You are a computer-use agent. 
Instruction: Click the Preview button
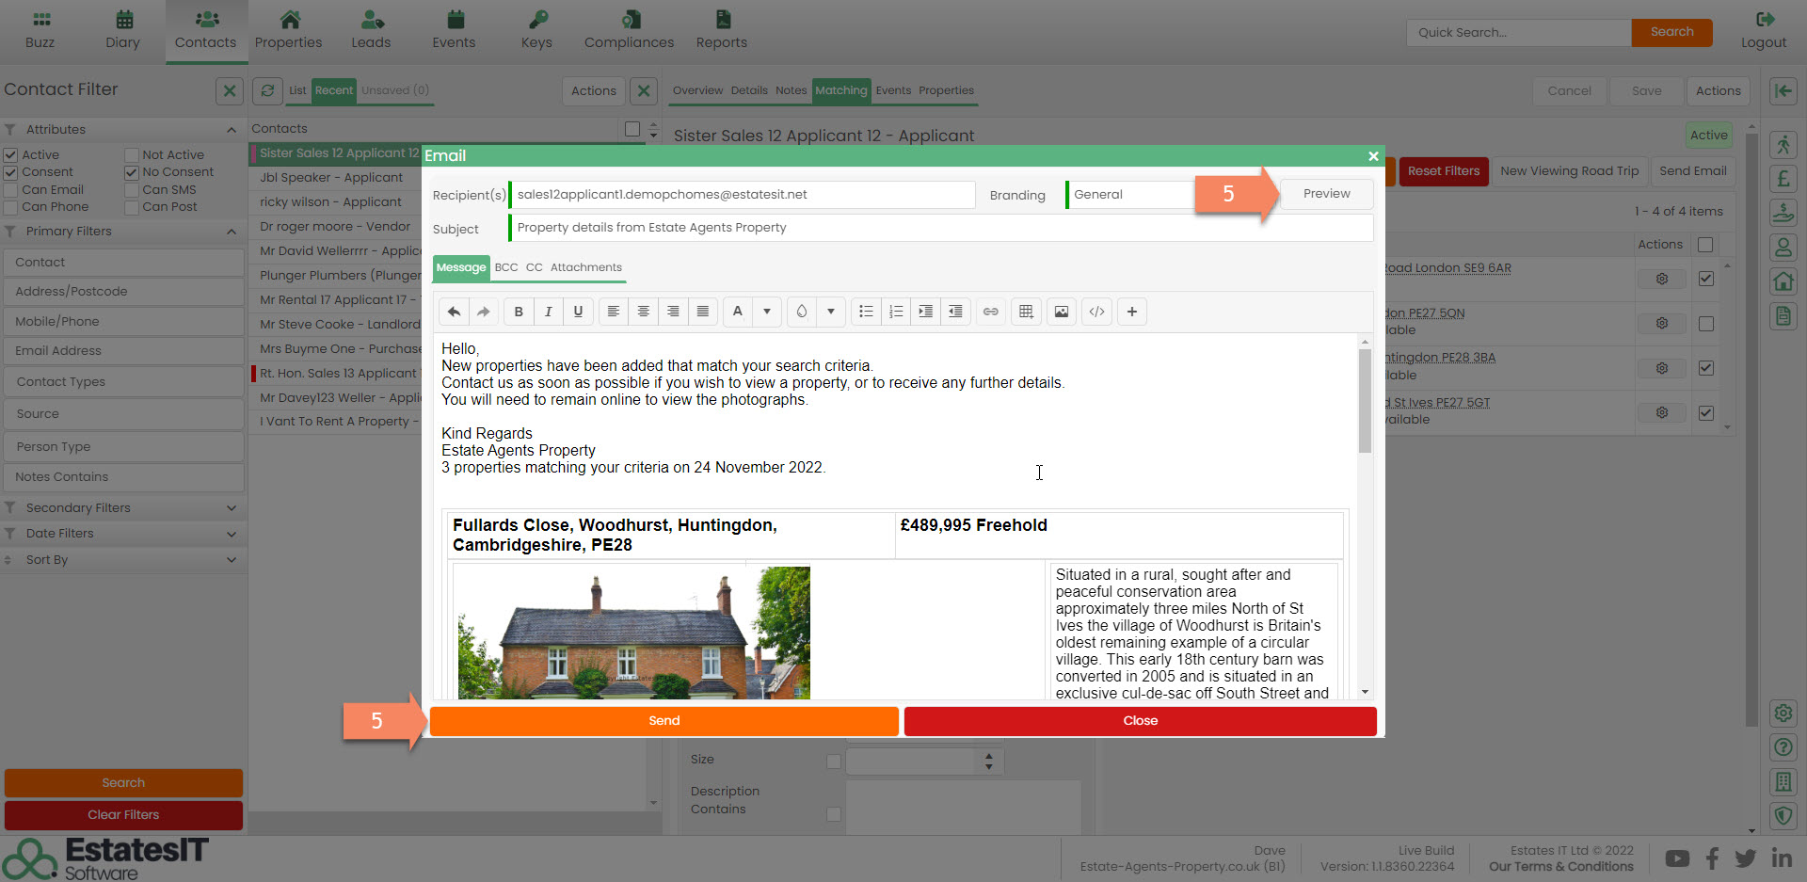click(1326, 194)
